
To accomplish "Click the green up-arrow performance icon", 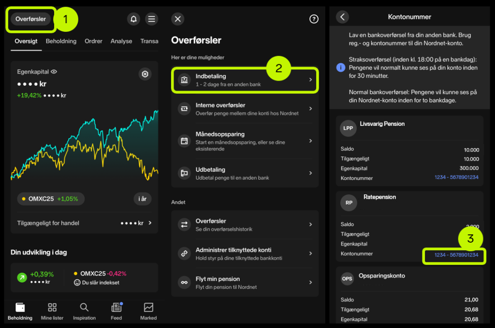I will coord(22,277).
